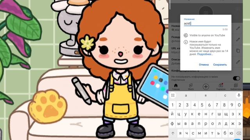Choose the я suggestion in the suggestion bar
This screenshot has width=250, height=140.
click(x=206, y=95)
